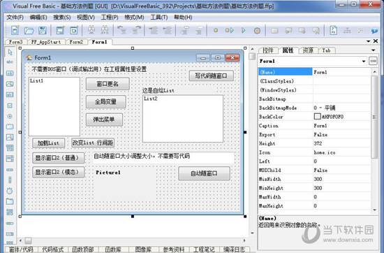This screenshot has width=384, height=253.
Task: Click the 弹出菜单 button on Form1
Action: point(104,120)
